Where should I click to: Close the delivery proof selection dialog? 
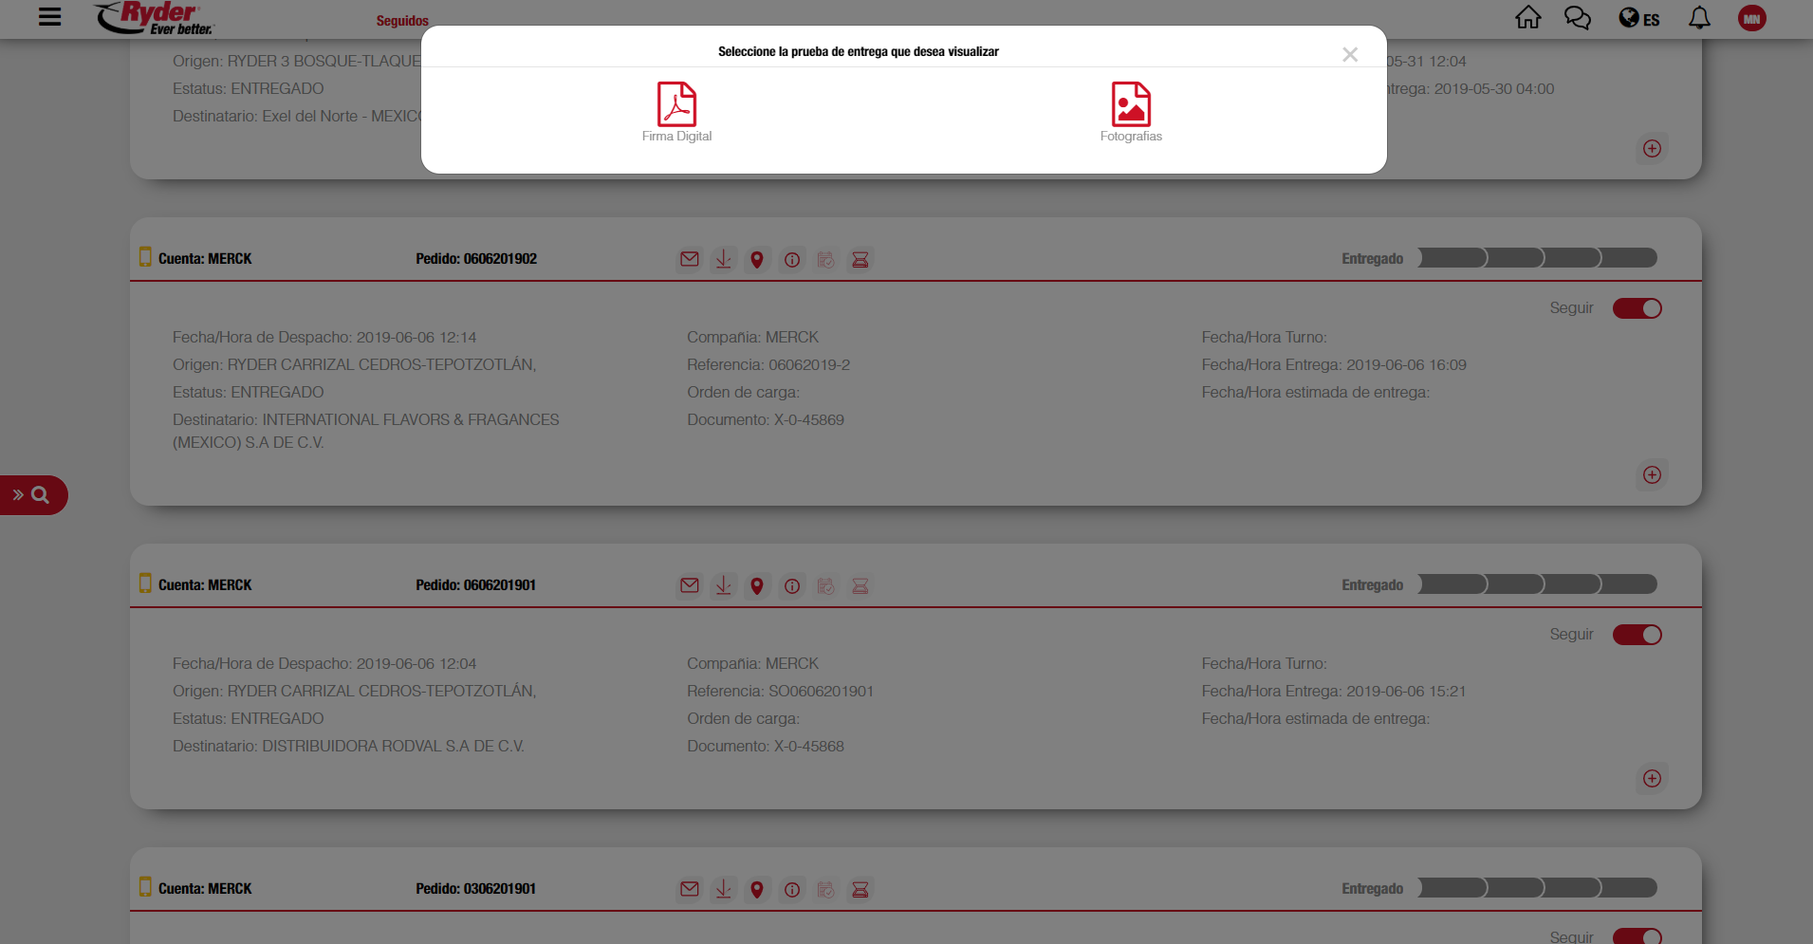click(1349, 55)
